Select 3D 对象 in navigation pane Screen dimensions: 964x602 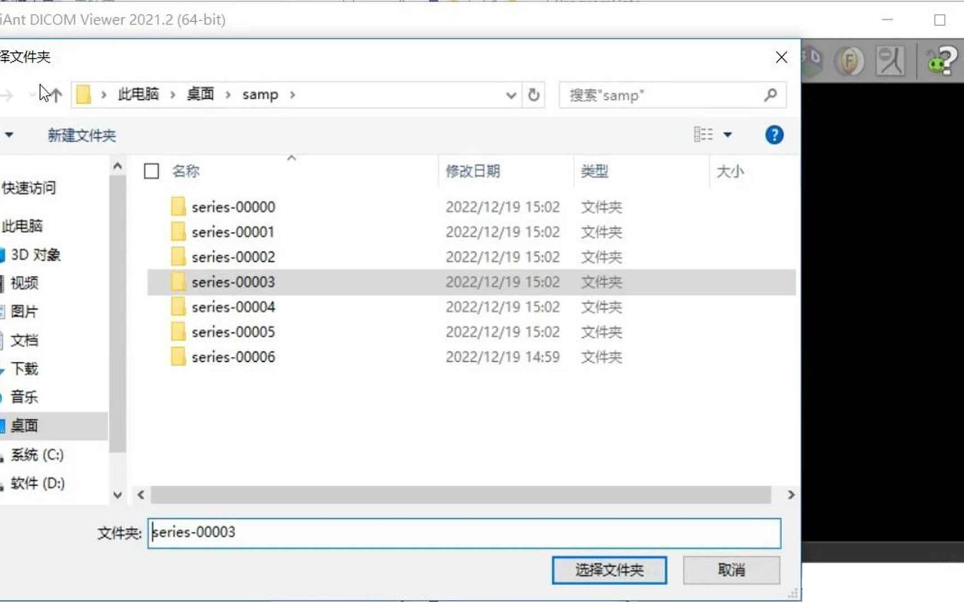36,255
